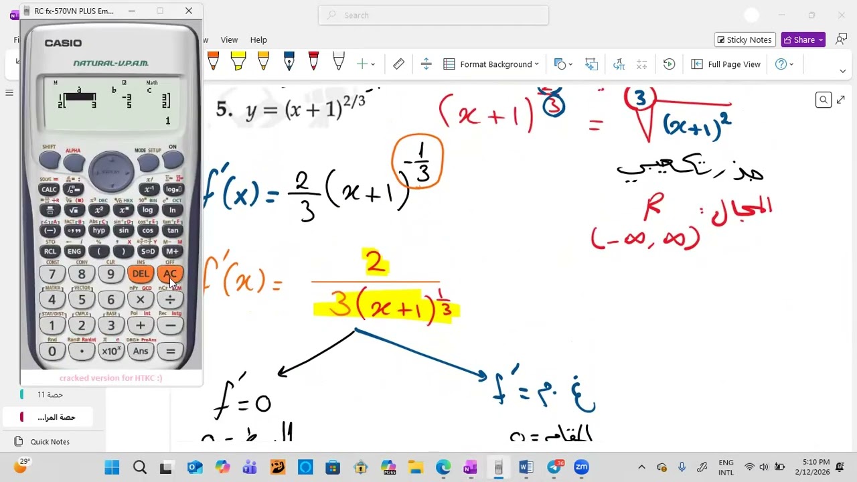Click calculator square root key

pyautogui.click(x=74, y=210)
